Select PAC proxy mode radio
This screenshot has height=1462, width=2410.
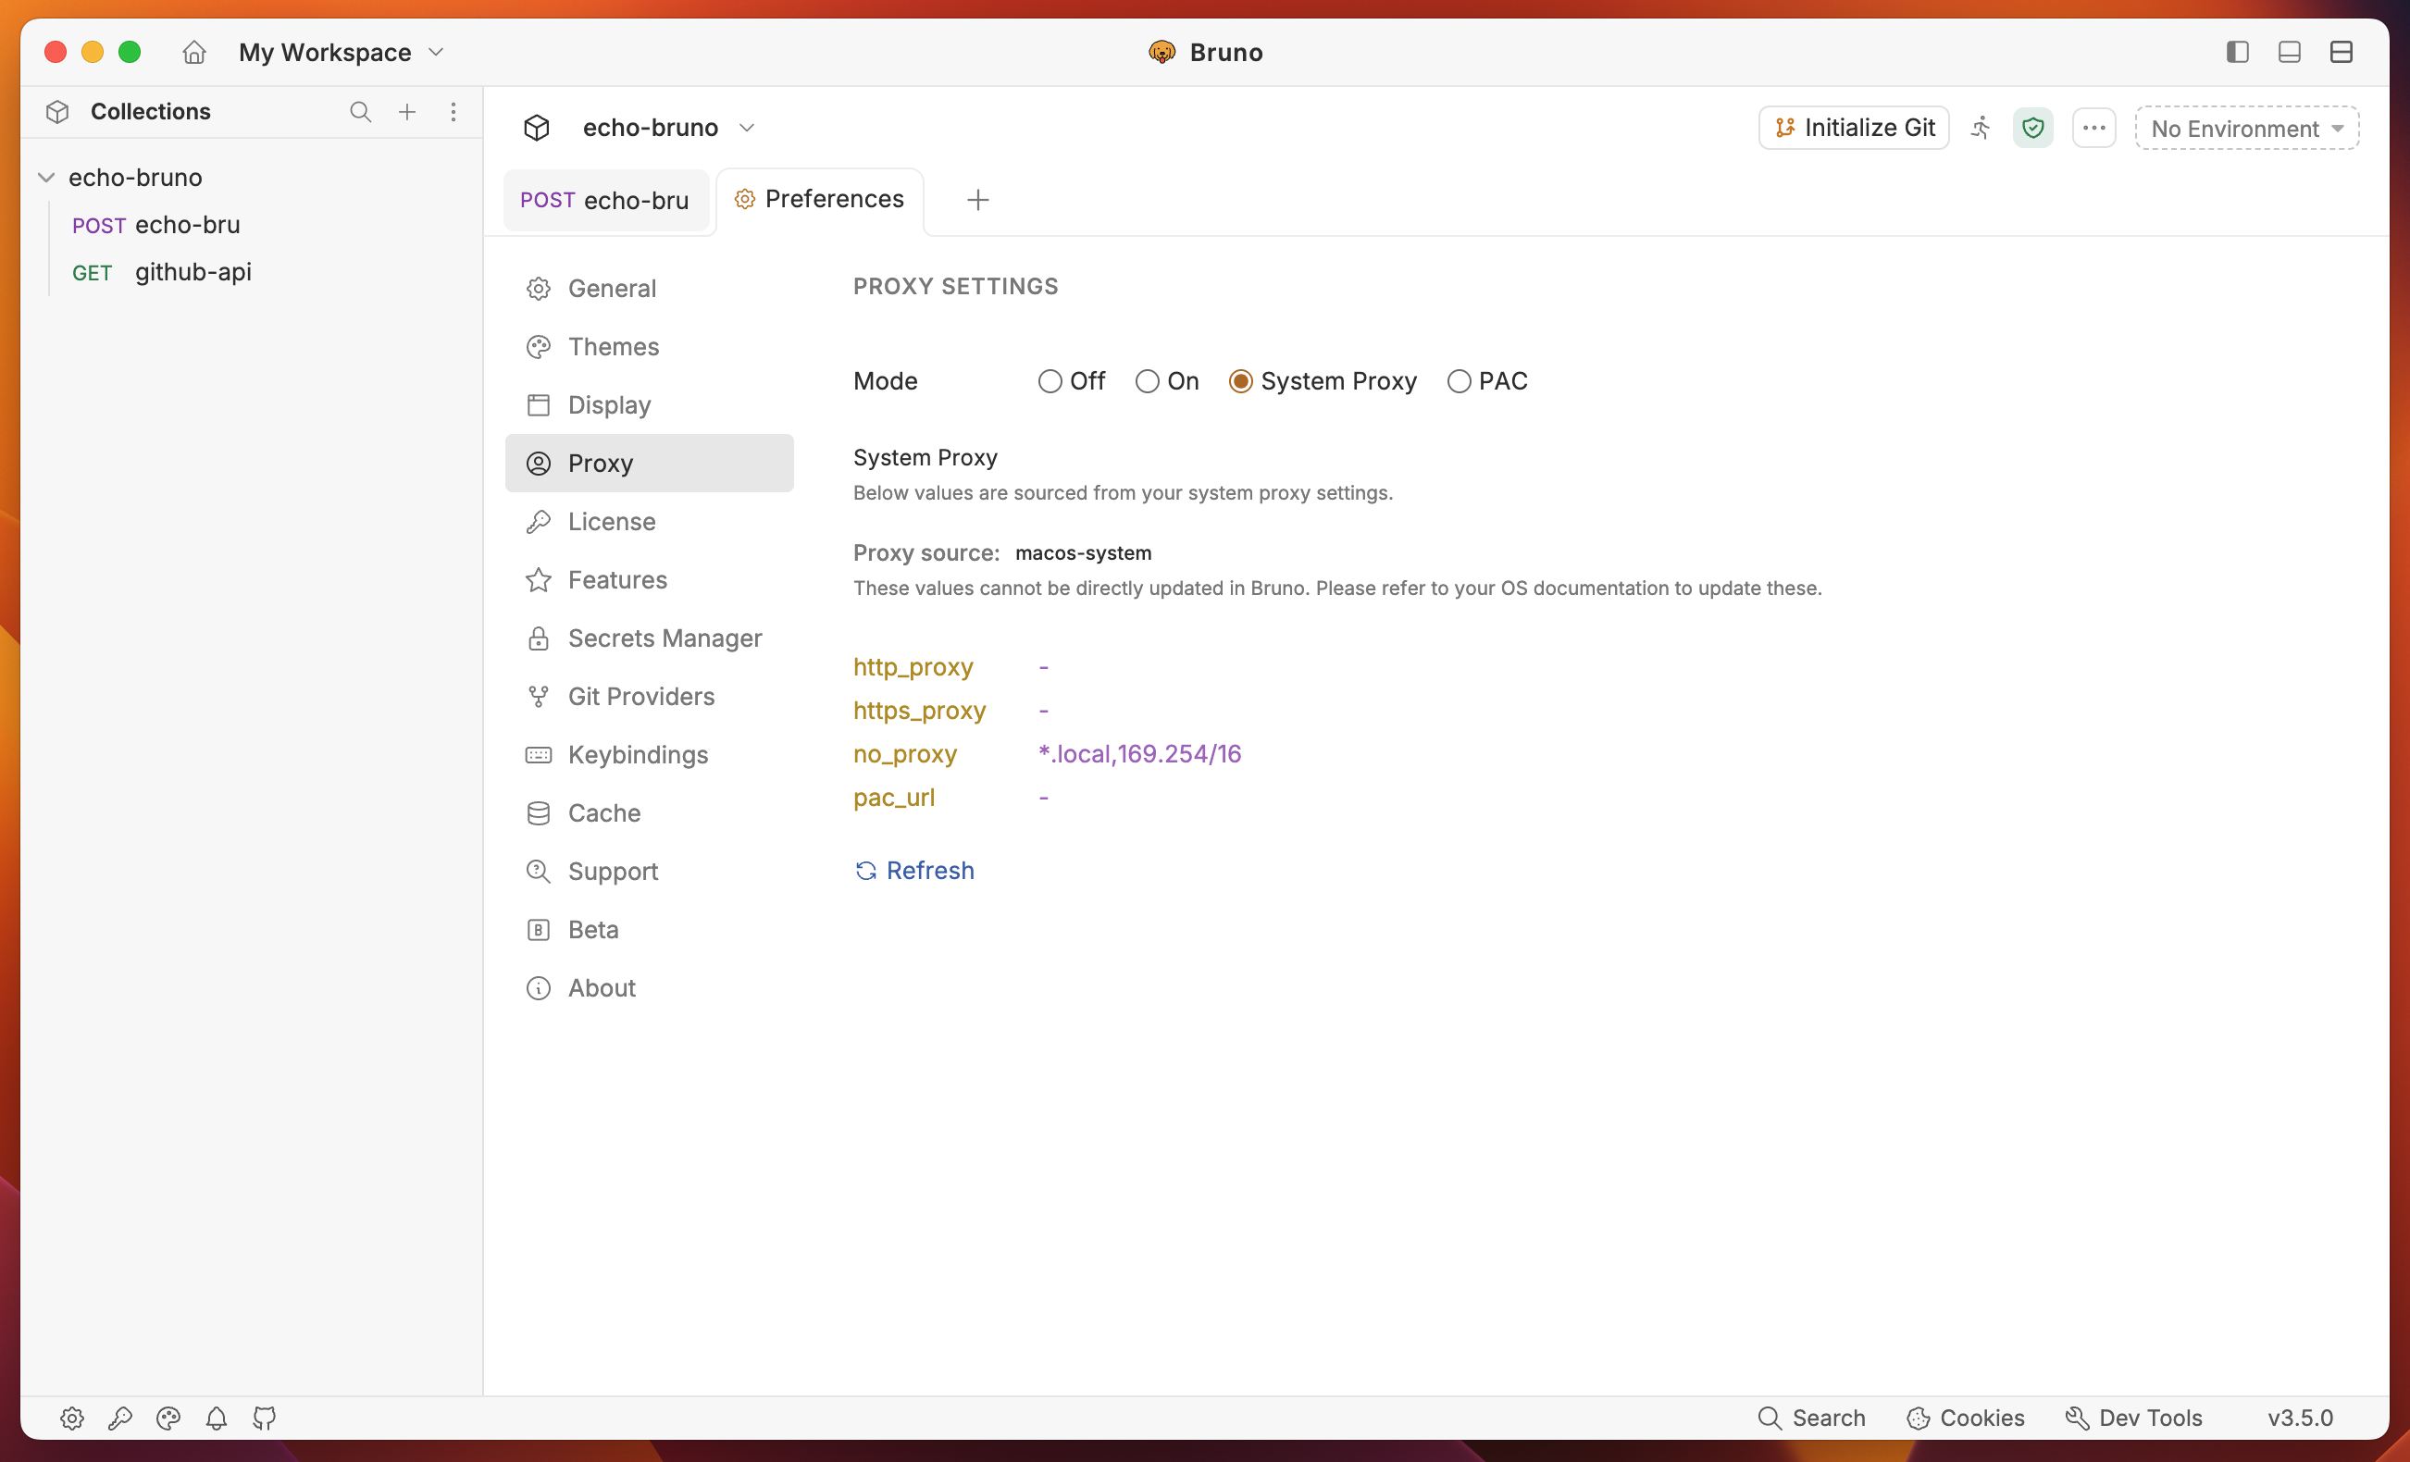click(1459, 381)
